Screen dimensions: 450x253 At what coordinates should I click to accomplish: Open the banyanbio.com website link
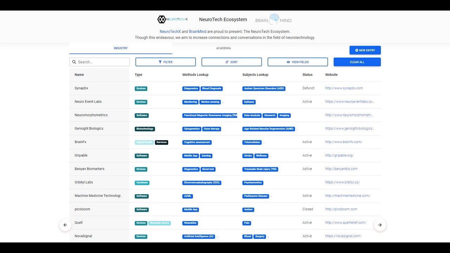341,169
